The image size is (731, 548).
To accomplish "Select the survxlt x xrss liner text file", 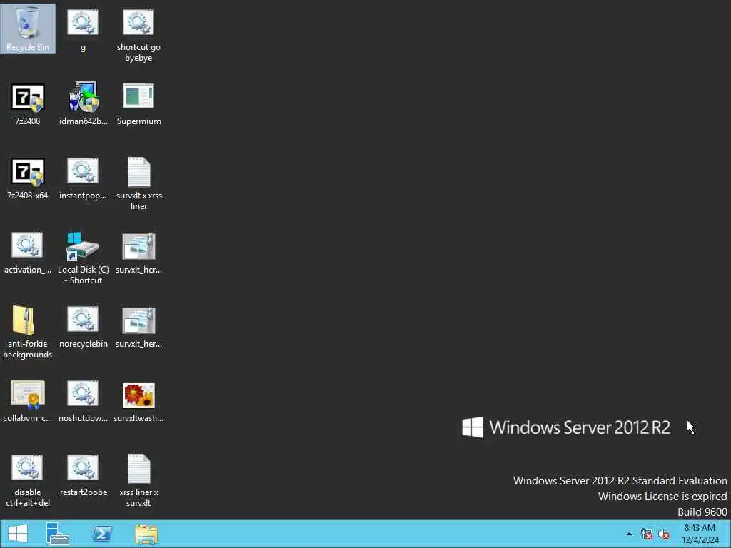I will click(138, 183).
